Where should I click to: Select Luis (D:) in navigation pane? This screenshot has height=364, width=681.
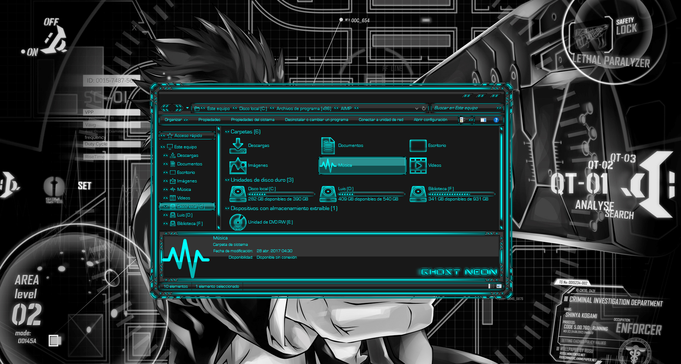(184, 215)
